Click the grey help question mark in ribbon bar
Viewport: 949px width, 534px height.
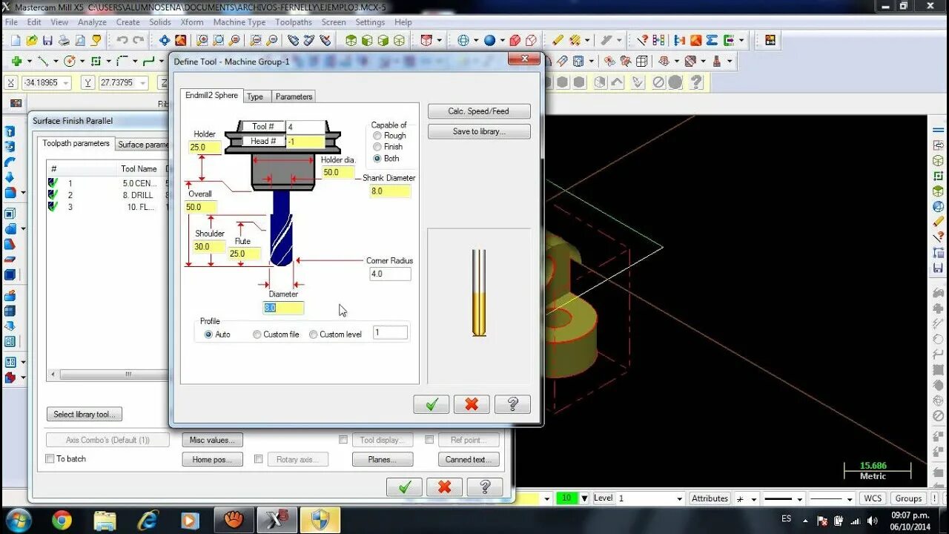tap(695, 82)
